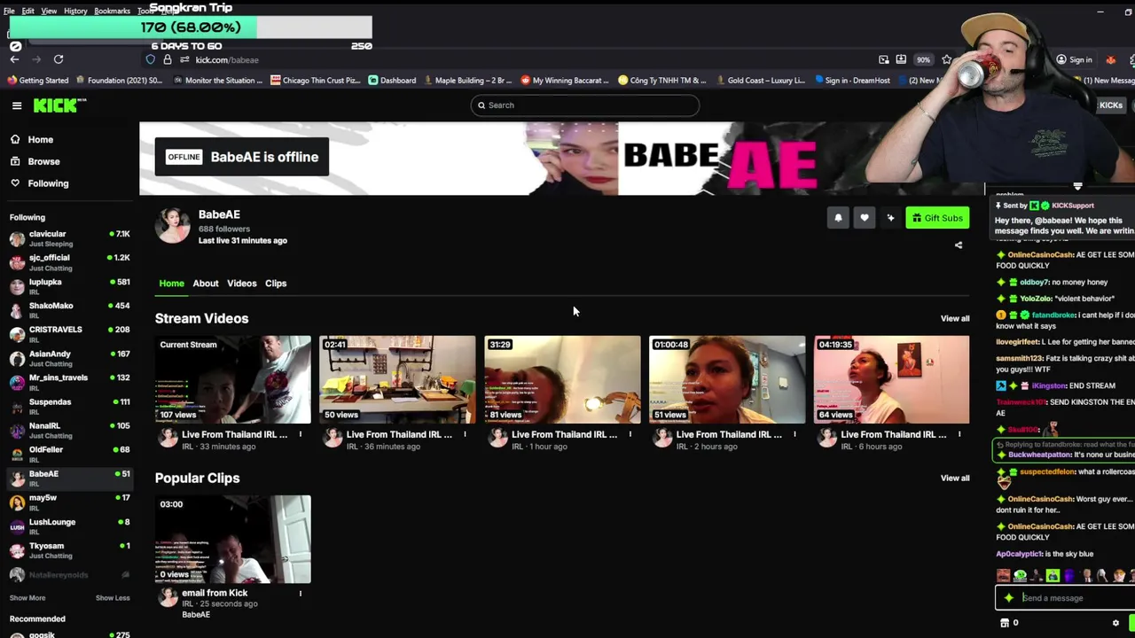Screen dimensions: 1135x638
Task: Go back with browser back arrow
Action: coord(14,59)
